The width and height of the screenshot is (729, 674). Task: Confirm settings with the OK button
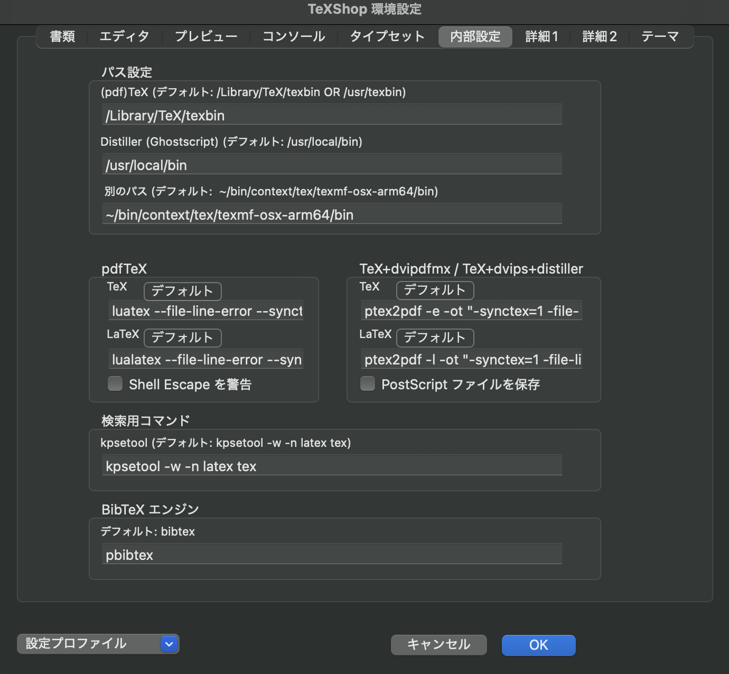pos(538,645)
